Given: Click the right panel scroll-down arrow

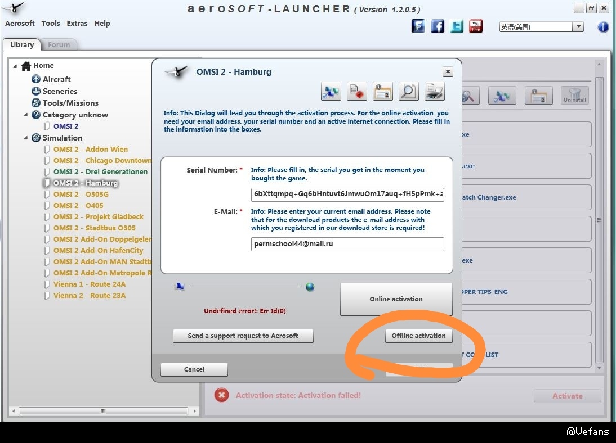Looking at the screenshot, I should click(x=599, y=368).
